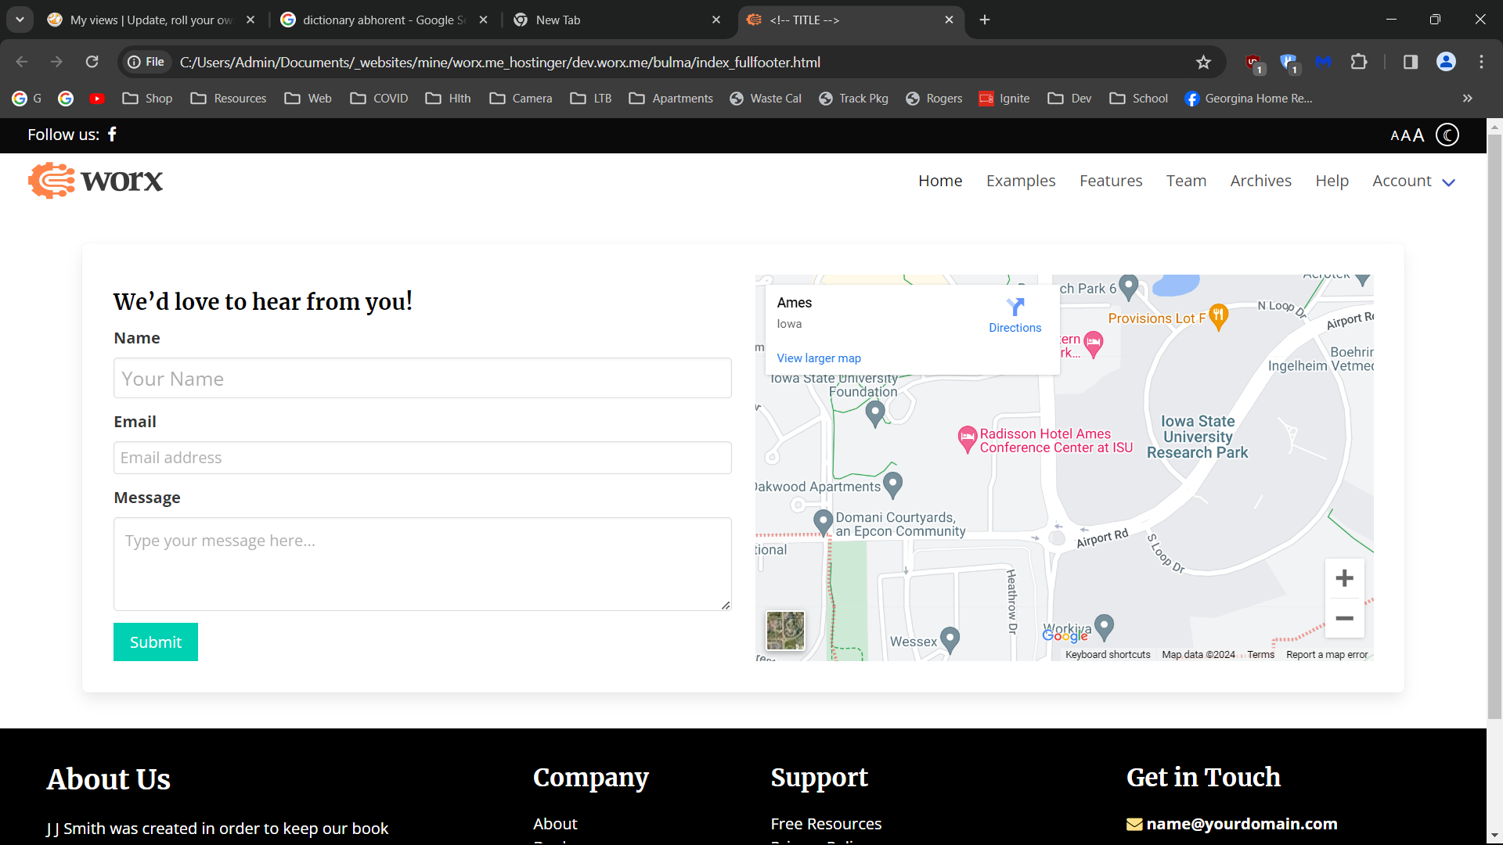Open the tab search dropdown arrow

(20, 20)
